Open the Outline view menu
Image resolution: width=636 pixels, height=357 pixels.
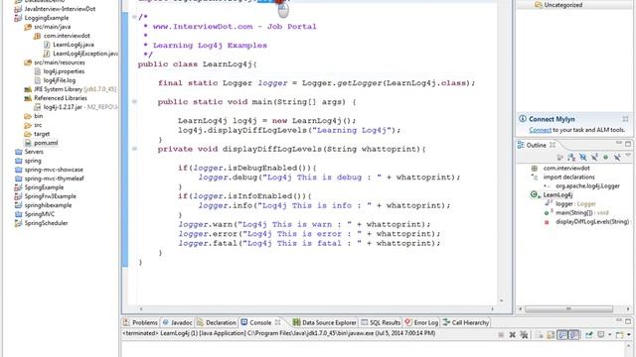[x=628, y=155]
